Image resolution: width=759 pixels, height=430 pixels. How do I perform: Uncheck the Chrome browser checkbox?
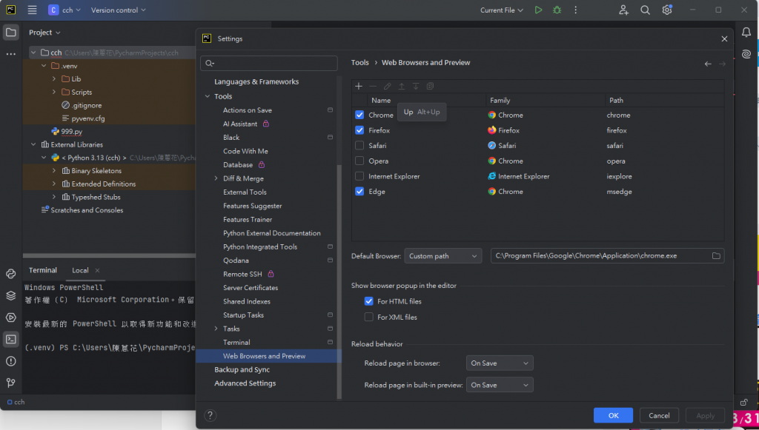(359, 115)
